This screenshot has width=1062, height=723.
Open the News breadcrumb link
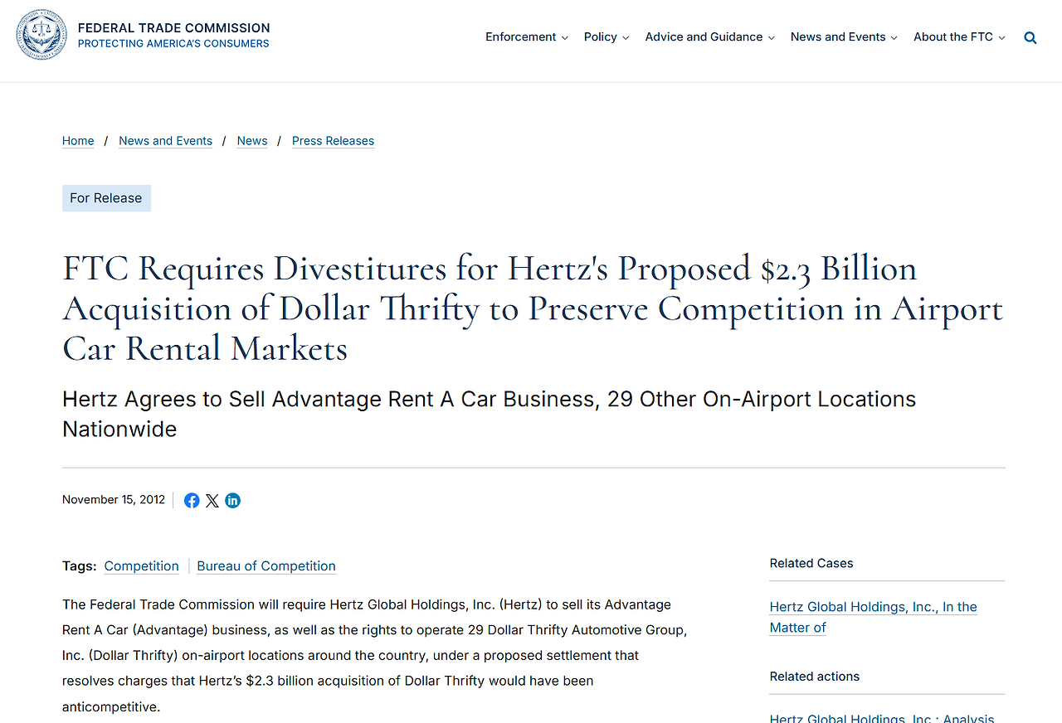(252, 141)
